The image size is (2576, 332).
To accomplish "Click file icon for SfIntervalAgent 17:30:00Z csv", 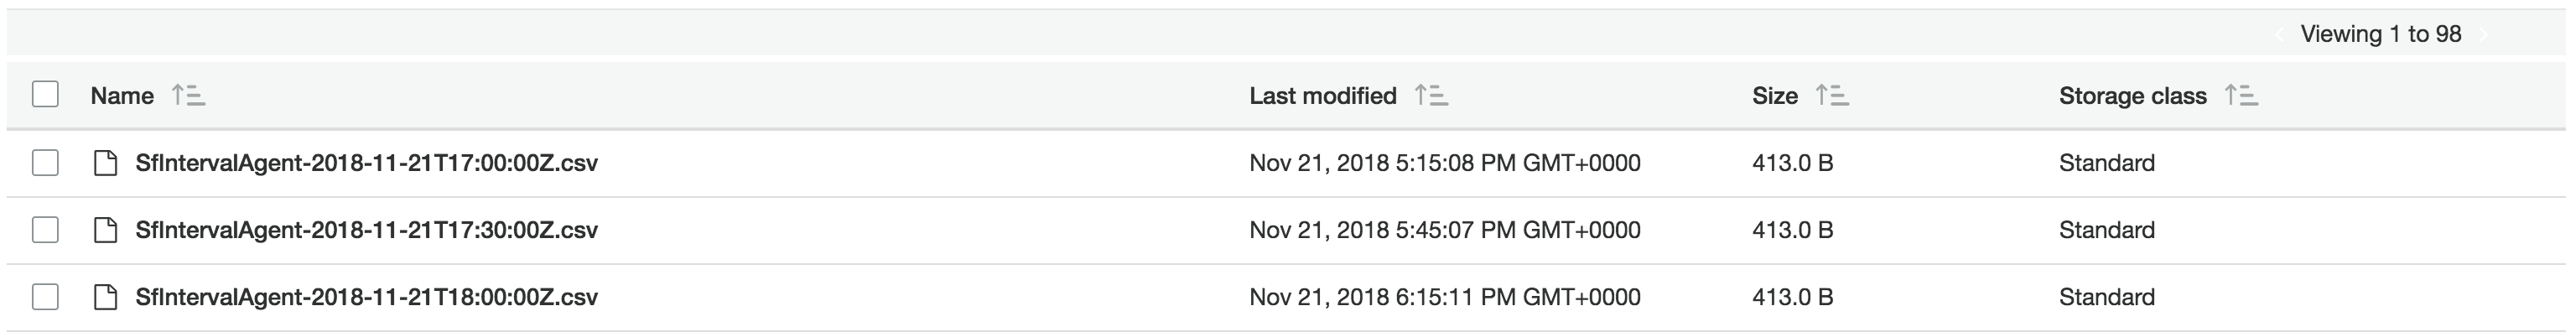I will (105, 230).
